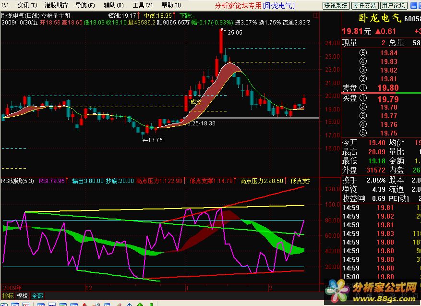Click the 分析家论坛专用 title text

click(x=238, y=5)
